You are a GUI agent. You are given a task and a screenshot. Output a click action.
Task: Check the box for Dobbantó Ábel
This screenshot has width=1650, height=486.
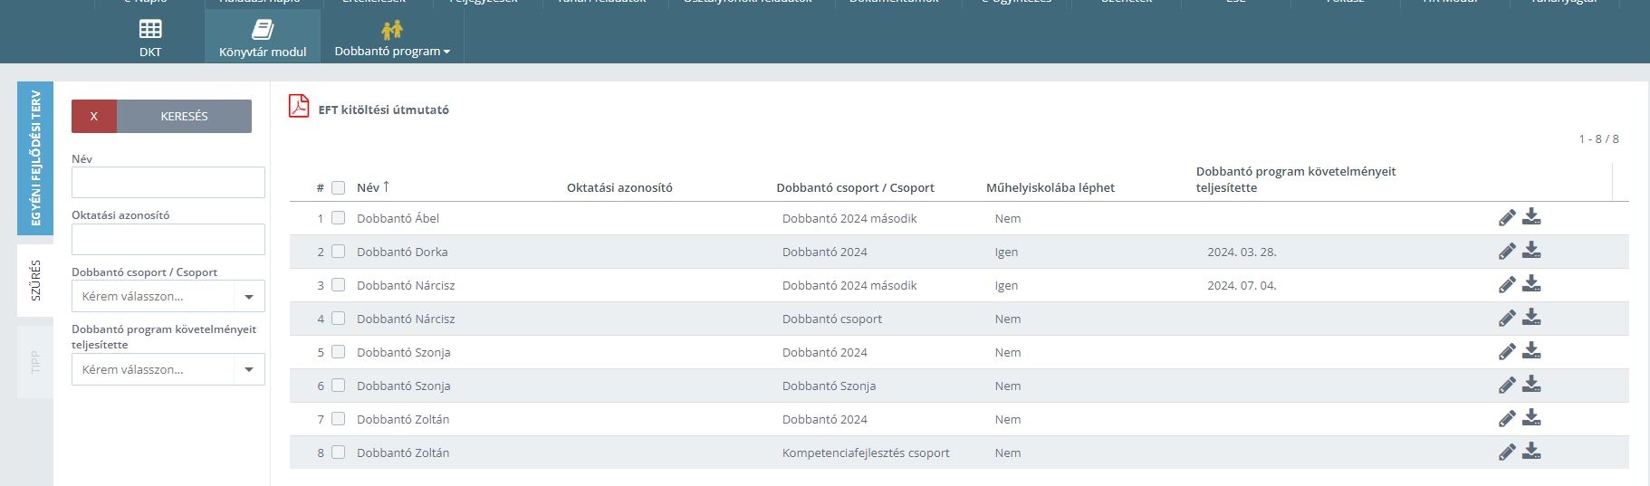click(339, 218)
